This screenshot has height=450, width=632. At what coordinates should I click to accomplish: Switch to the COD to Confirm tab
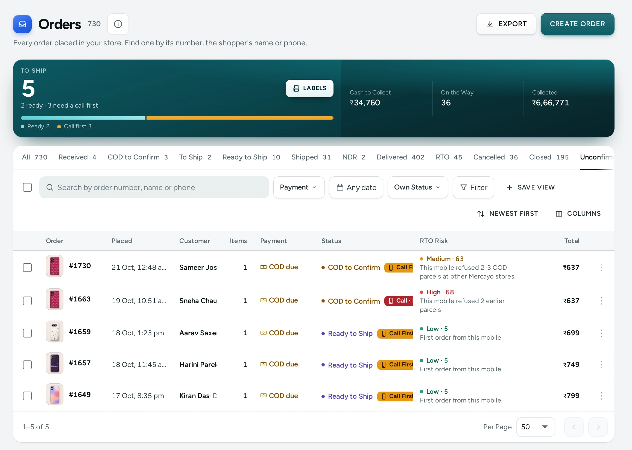[137, 157]
